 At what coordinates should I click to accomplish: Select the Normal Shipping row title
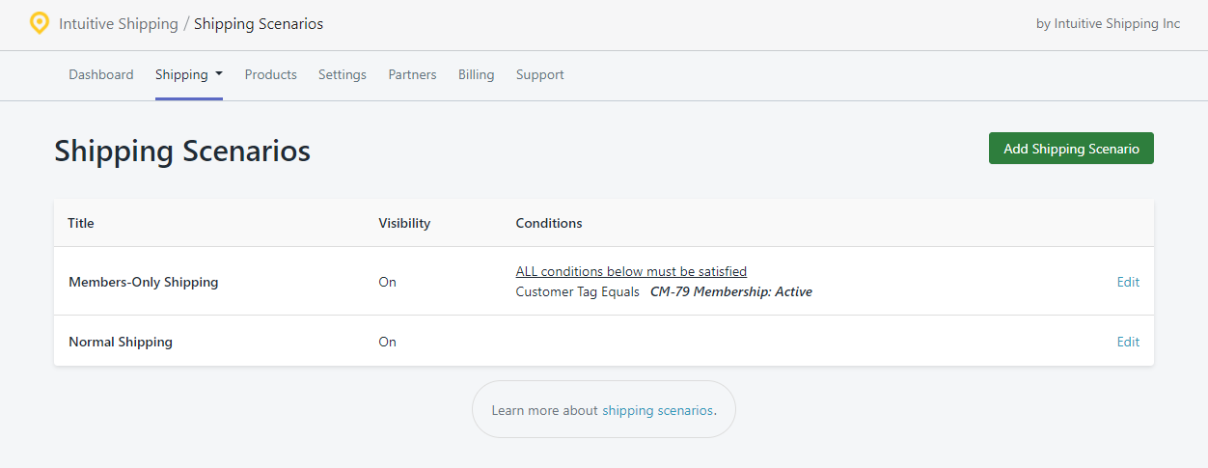(121, 342)
